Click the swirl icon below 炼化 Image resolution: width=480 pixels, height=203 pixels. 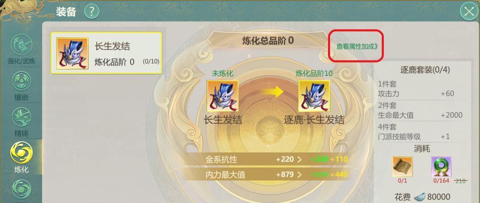[21, 189]
